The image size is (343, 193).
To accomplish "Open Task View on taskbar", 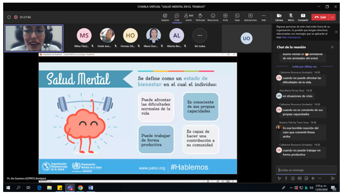I will [x=29, y=188].
